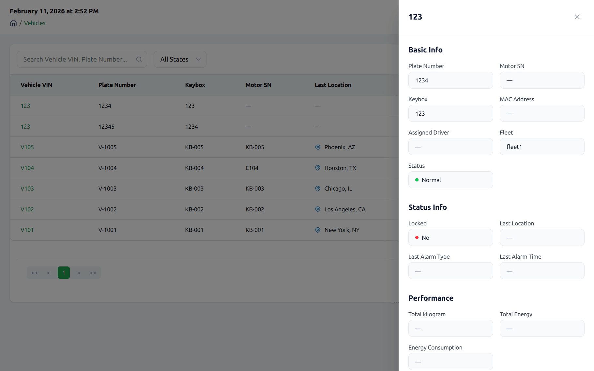Select page 1 in pagination
Image resolution: width=594 pixels, height=371 pixels.
click(x=64, y=273)
